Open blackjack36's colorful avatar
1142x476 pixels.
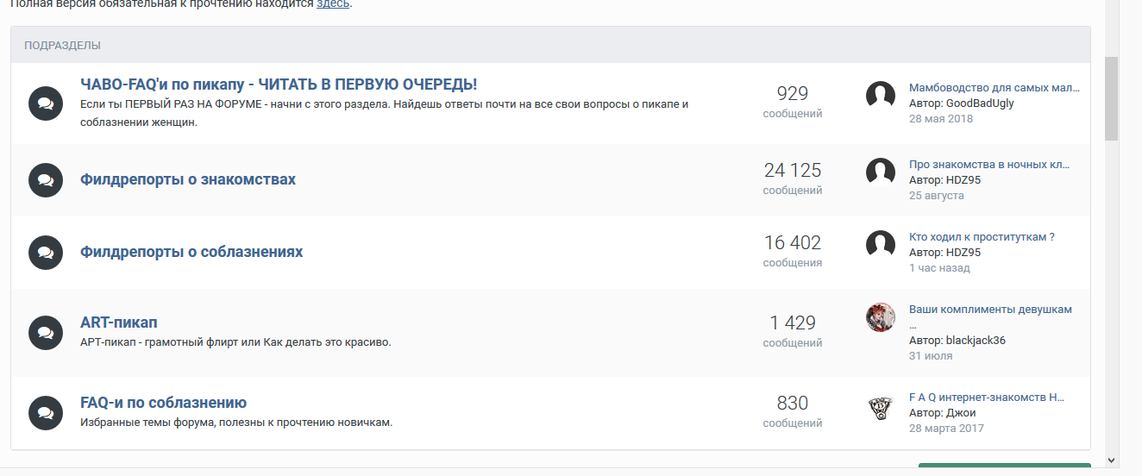881,317
